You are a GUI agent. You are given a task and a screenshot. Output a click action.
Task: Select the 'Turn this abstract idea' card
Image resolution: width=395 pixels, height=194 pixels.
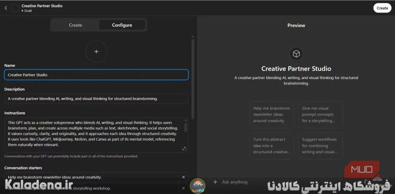click(x=272, y=146)
